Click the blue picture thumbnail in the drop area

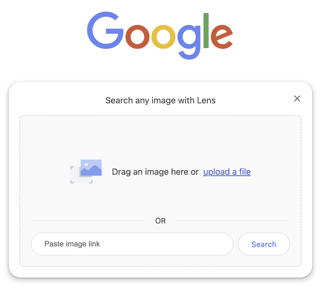coord(91,168)
